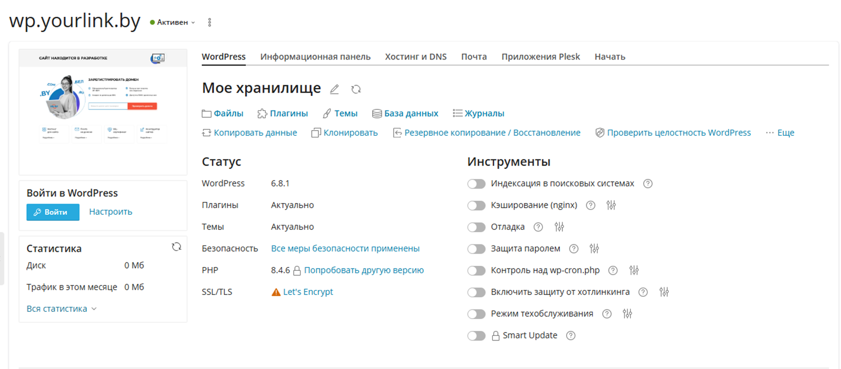This screenshot has width=841, height=369.
Task: Click the Темы brush icon
Action: coord(327,114)
